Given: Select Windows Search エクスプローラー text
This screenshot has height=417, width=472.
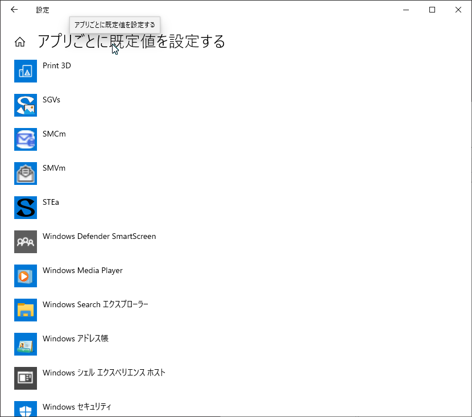Looking at the screenshot, I should click(x=96, y=304).
